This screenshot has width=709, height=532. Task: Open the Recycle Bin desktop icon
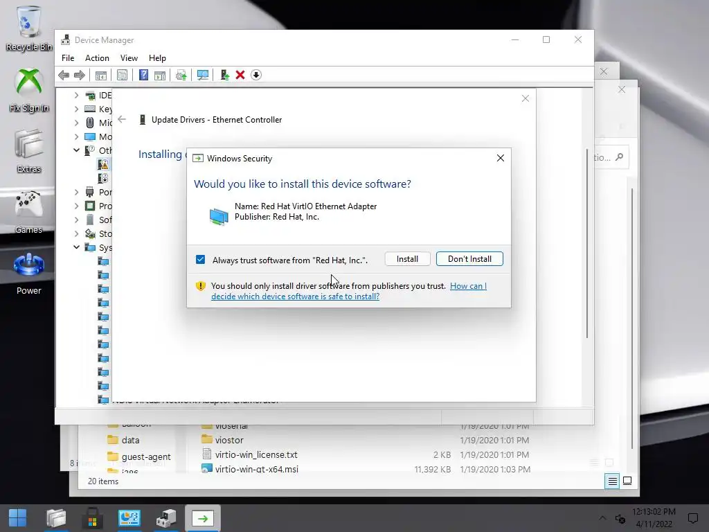29,28
